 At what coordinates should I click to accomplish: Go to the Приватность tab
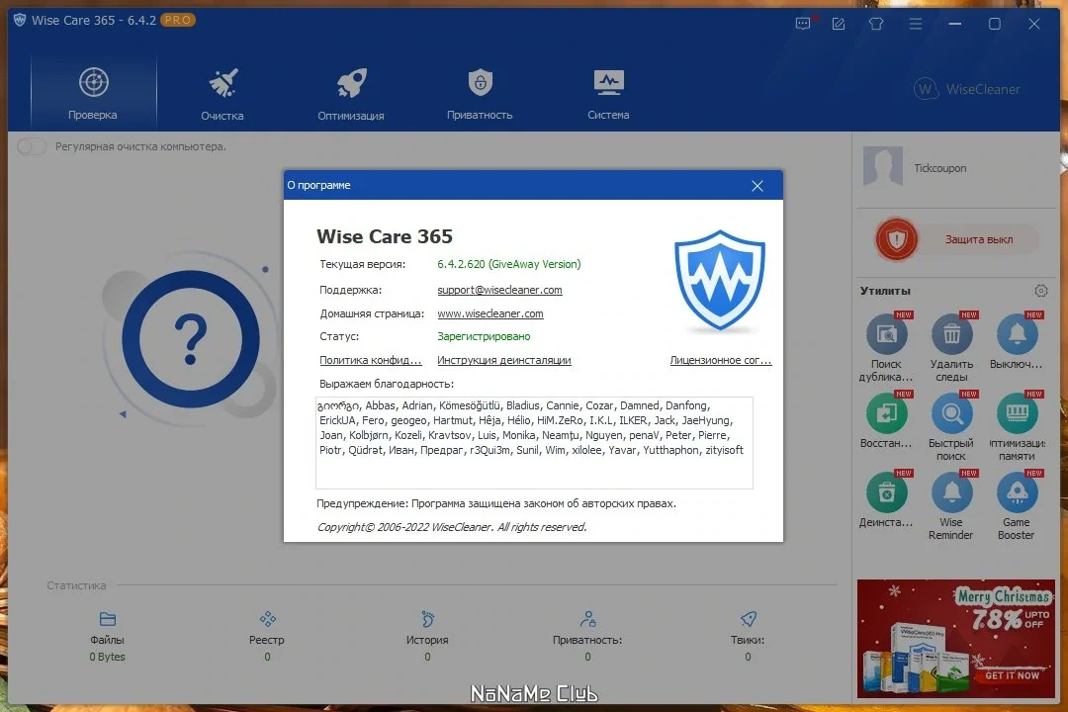tap(480, 93)
